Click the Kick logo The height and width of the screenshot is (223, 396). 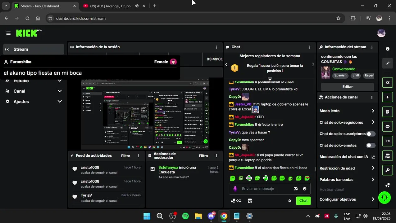pyautogui.click(x=29, y=33)
